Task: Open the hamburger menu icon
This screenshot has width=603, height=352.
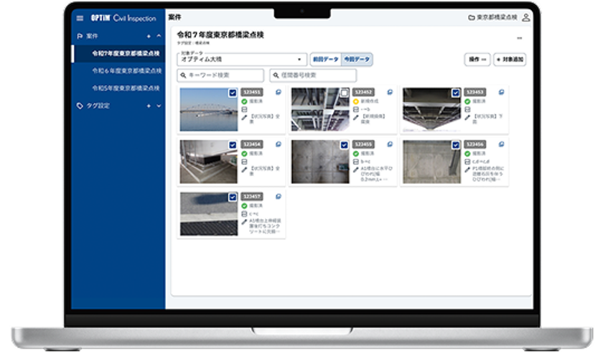Action: point(80,18)
